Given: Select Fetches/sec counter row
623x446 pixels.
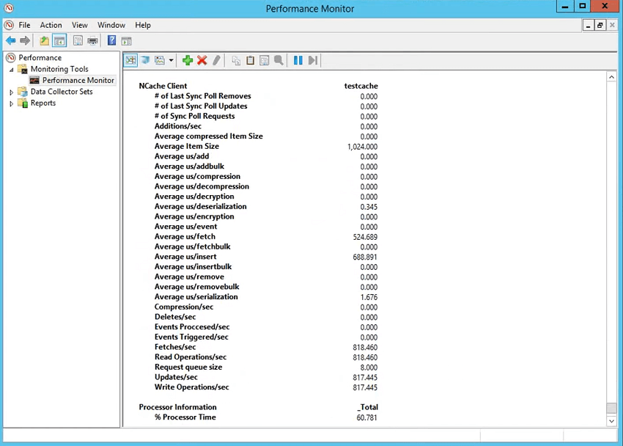Looking at the screenshot, I should point(175,347).
